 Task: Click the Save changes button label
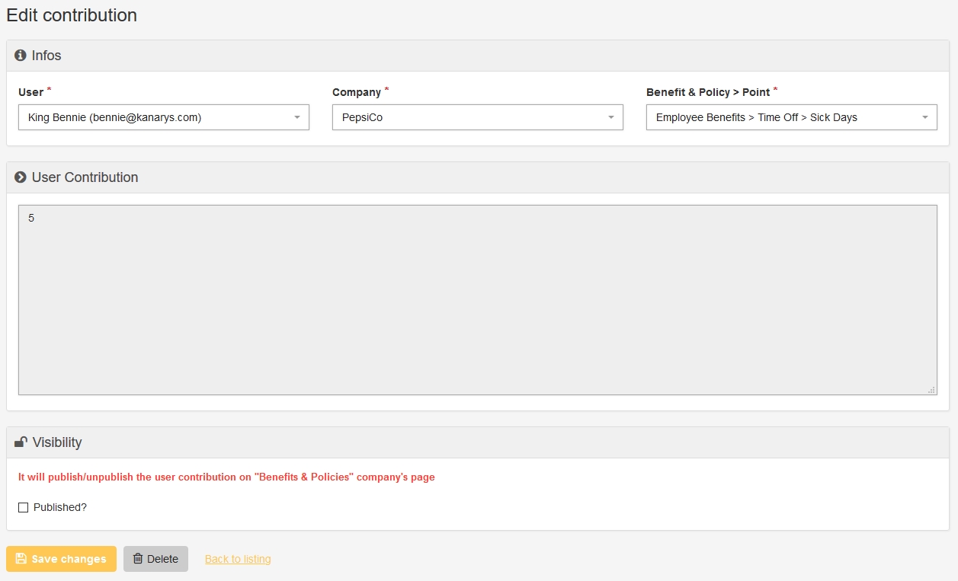click(69, 559)
